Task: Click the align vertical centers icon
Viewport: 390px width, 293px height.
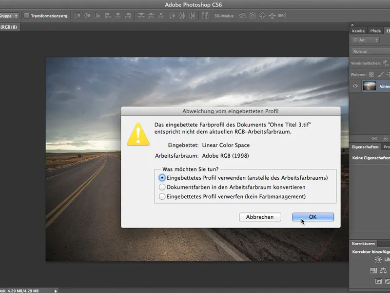Action: pos(87,16)
